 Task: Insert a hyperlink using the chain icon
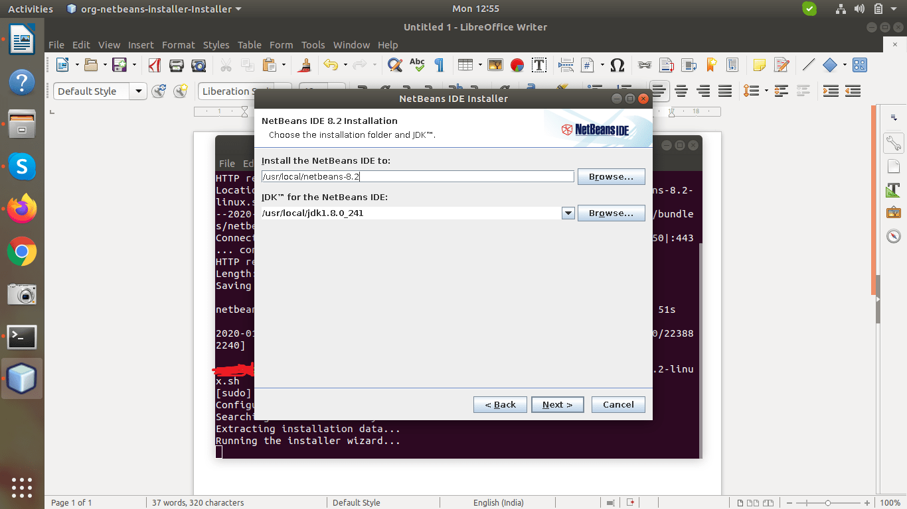pos(645,65)
